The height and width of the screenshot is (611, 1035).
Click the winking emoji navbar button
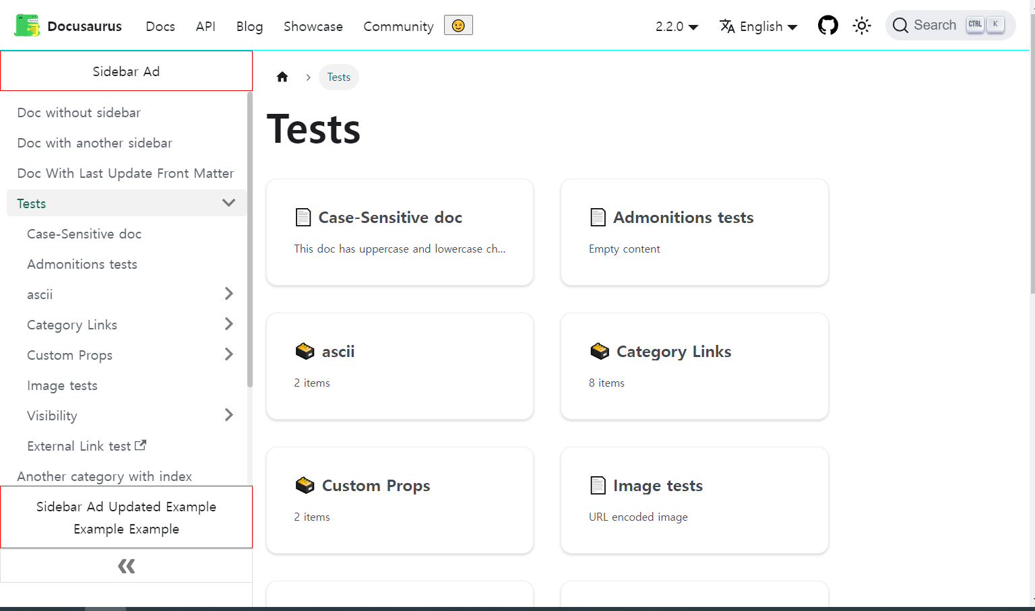pyautogui.click(x=458, y=26)
